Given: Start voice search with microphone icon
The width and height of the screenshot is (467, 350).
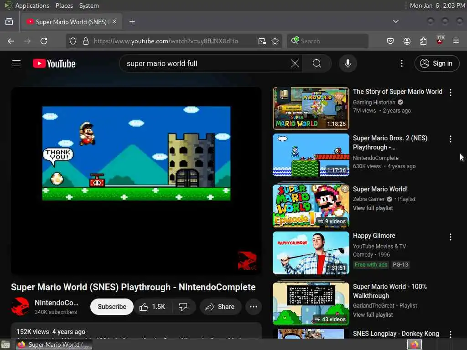Looking at the screenshot, I should [348, 63].
